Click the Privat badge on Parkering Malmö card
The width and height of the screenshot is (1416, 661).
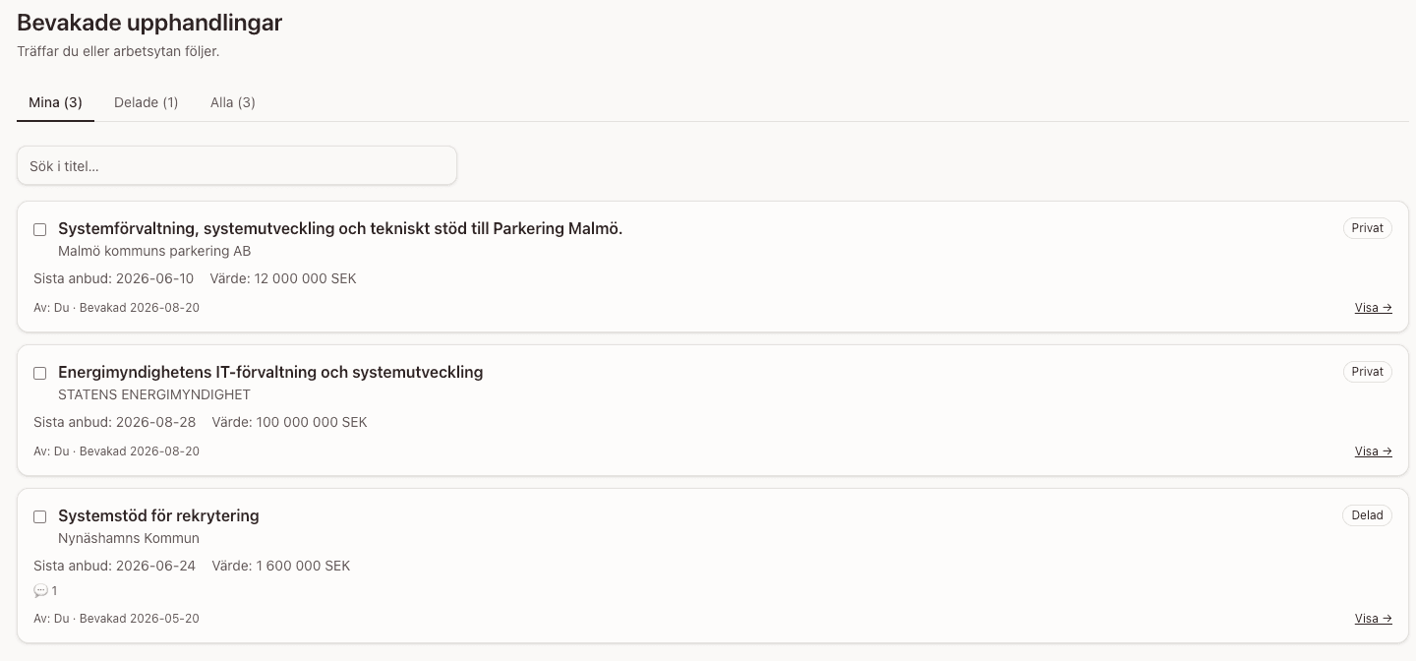1367,228
